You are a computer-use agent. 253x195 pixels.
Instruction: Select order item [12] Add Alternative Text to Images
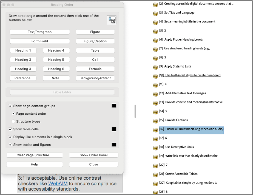pyautogui.click(x=183, y=93)
